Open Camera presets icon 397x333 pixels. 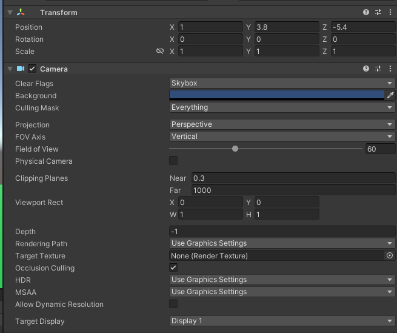point(378,69)
